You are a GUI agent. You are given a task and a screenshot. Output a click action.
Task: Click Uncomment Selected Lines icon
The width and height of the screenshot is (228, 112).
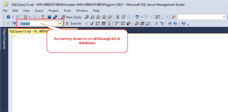[x=162, y=23]
